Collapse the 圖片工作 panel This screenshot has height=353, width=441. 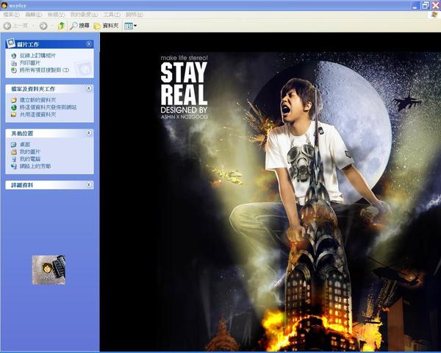click(x=89, y=44)
